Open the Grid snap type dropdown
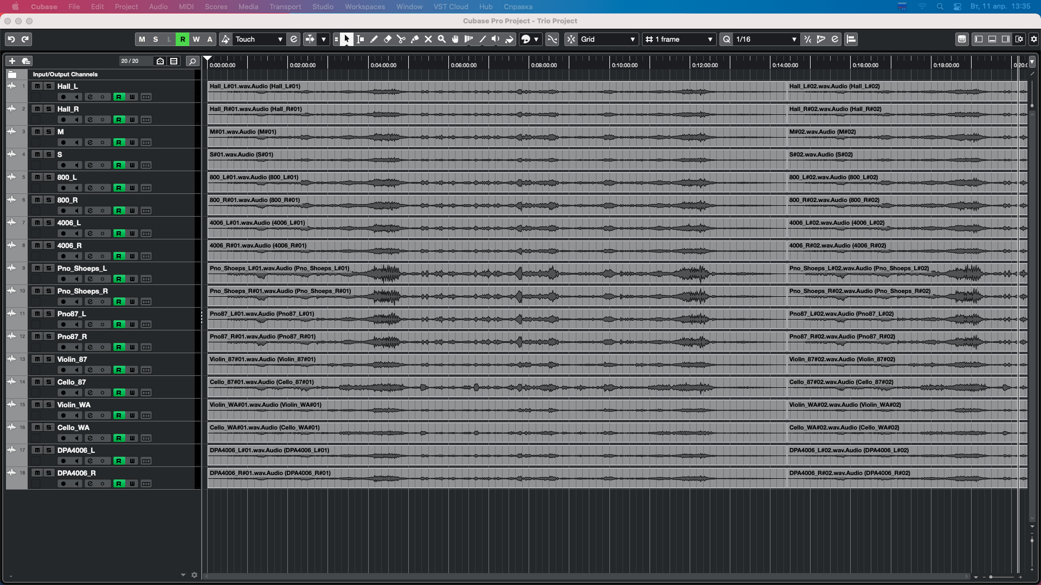The width and height of the screenshot is (1041, 585). click(x=608, y=39)
